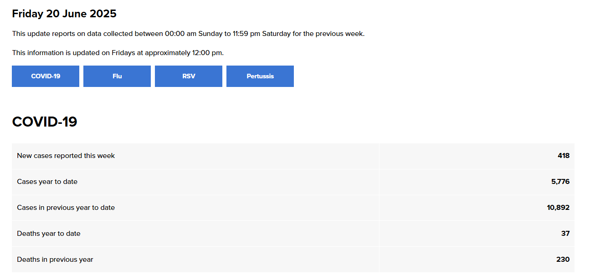
Task: Click the Flu button
Action: 117,76
